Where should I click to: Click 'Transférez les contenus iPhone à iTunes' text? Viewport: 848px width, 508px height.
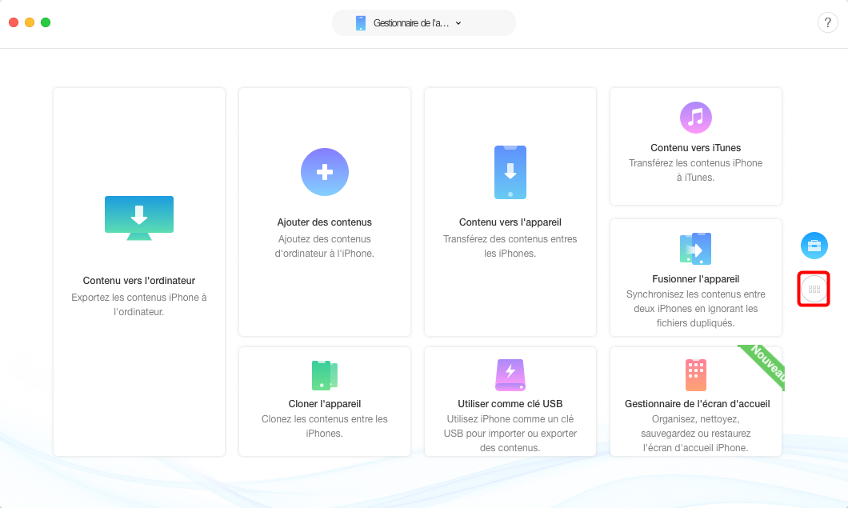695,170
